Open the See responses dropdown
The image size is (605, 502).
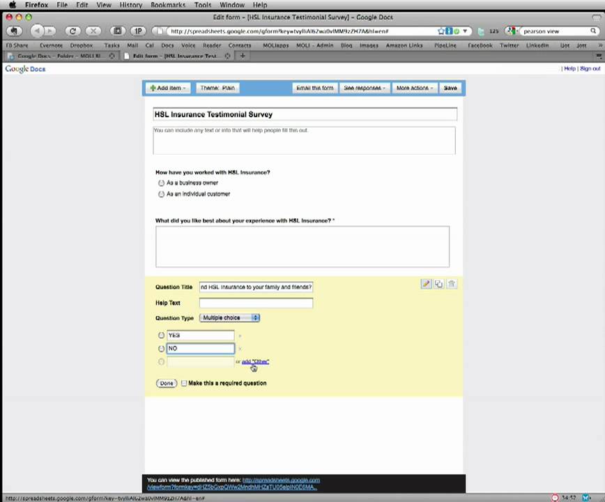pyautogui.click(x=365, y=88)
